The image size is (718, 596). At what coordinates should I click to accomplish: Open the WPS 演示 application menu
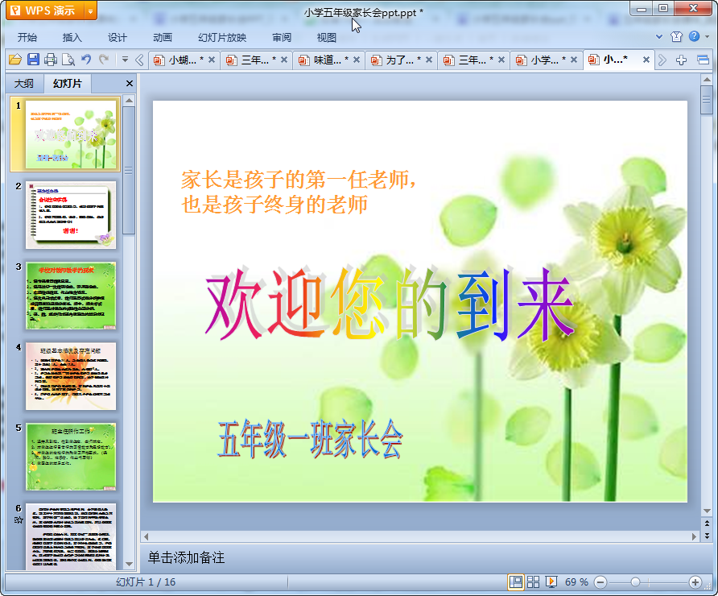point(45,10)
